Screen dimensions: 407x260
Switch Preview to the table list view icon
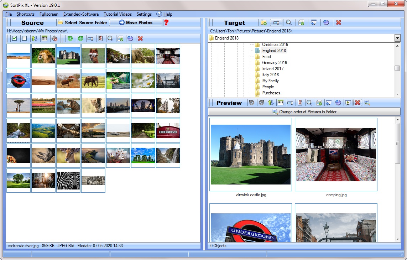click(280, 103)
